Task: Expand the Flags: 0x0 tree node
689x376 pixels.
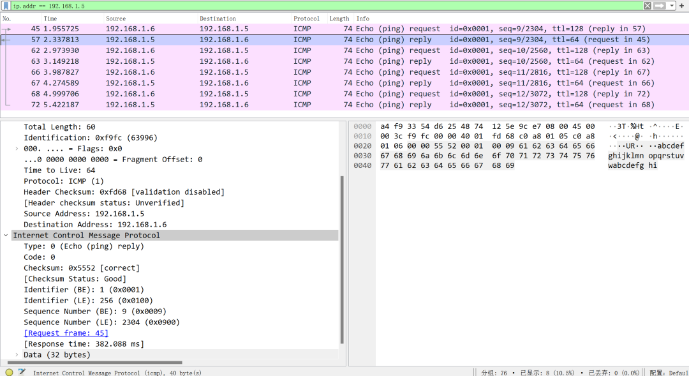Action: point(17,149)
